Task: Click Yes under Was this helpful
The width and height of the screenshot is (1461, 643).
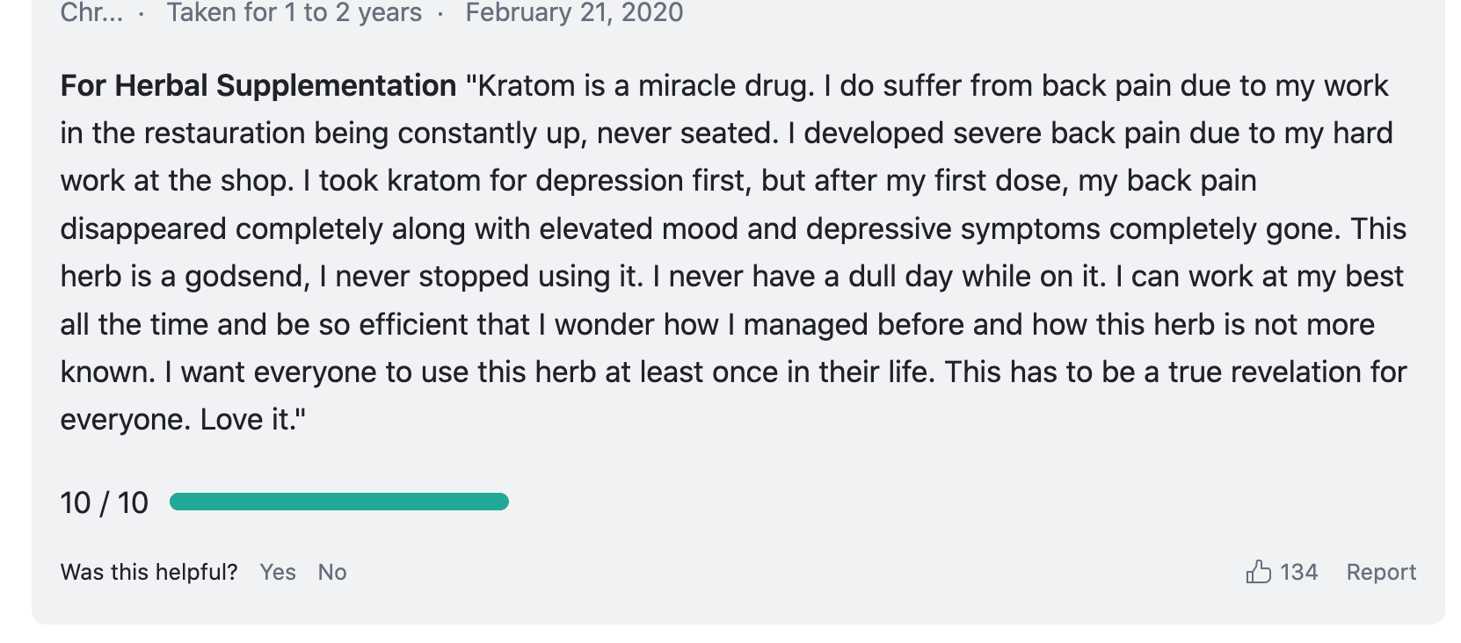Action: pos(278,572)
